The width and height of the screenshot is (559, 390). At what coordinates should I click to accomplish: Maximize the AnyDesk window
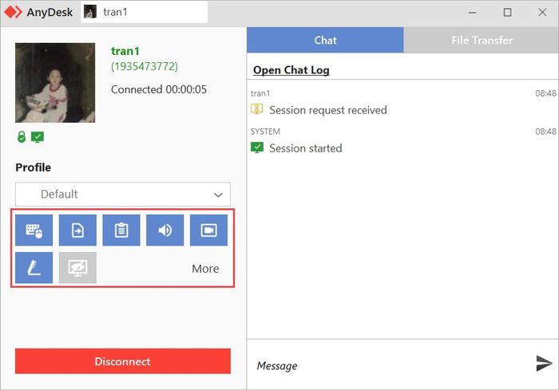507,13
